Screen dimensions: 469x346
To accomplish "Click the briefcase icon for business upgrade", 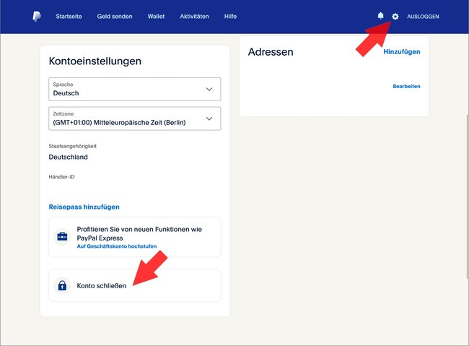I will click(x=62, y=237).
